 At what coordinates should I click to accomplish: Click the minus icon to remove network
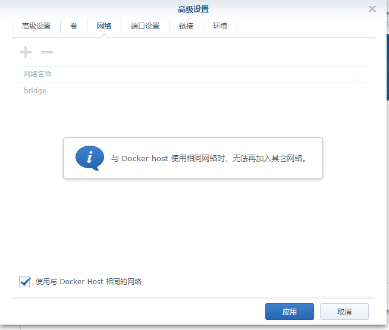pos(47,52)
